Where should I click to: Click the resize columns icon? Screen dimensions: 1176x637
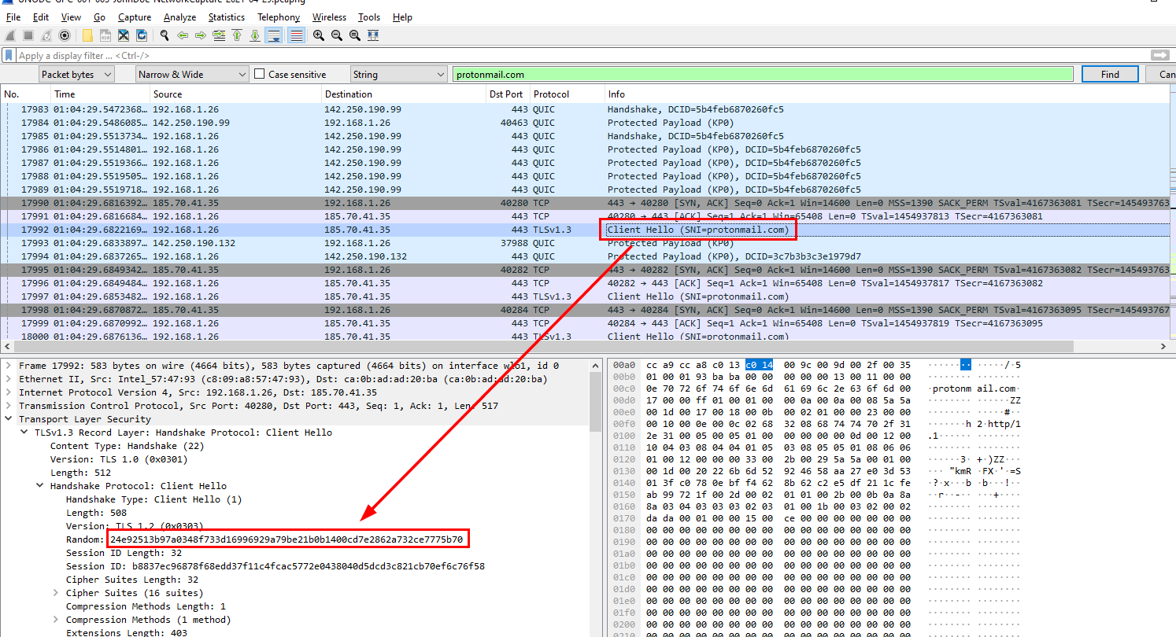click(373, 35)
